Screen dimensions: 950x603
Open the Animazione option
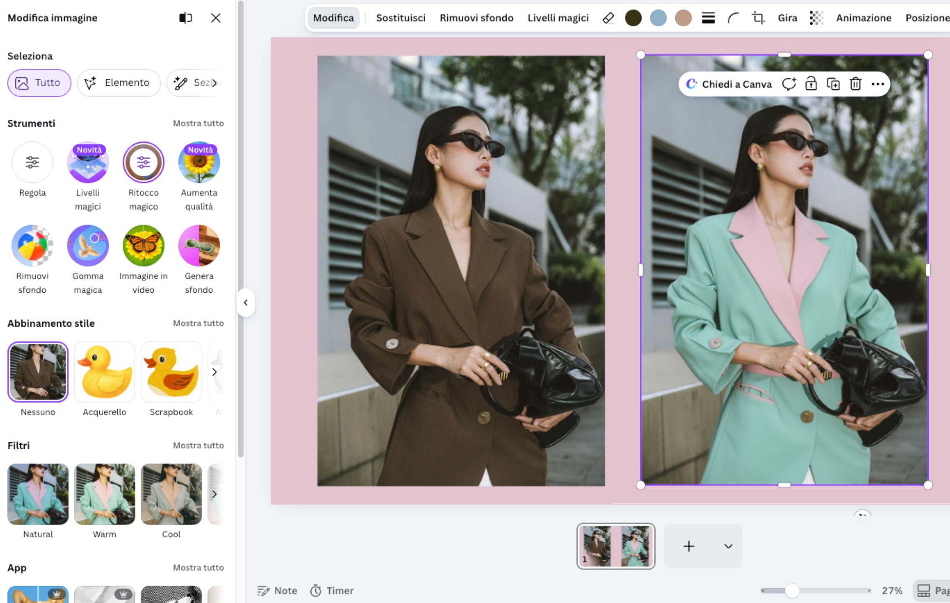click(x=864, y=18)
